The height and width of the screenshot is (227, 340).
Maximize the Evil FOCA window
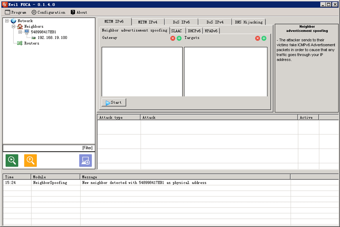tap(329, 4)
